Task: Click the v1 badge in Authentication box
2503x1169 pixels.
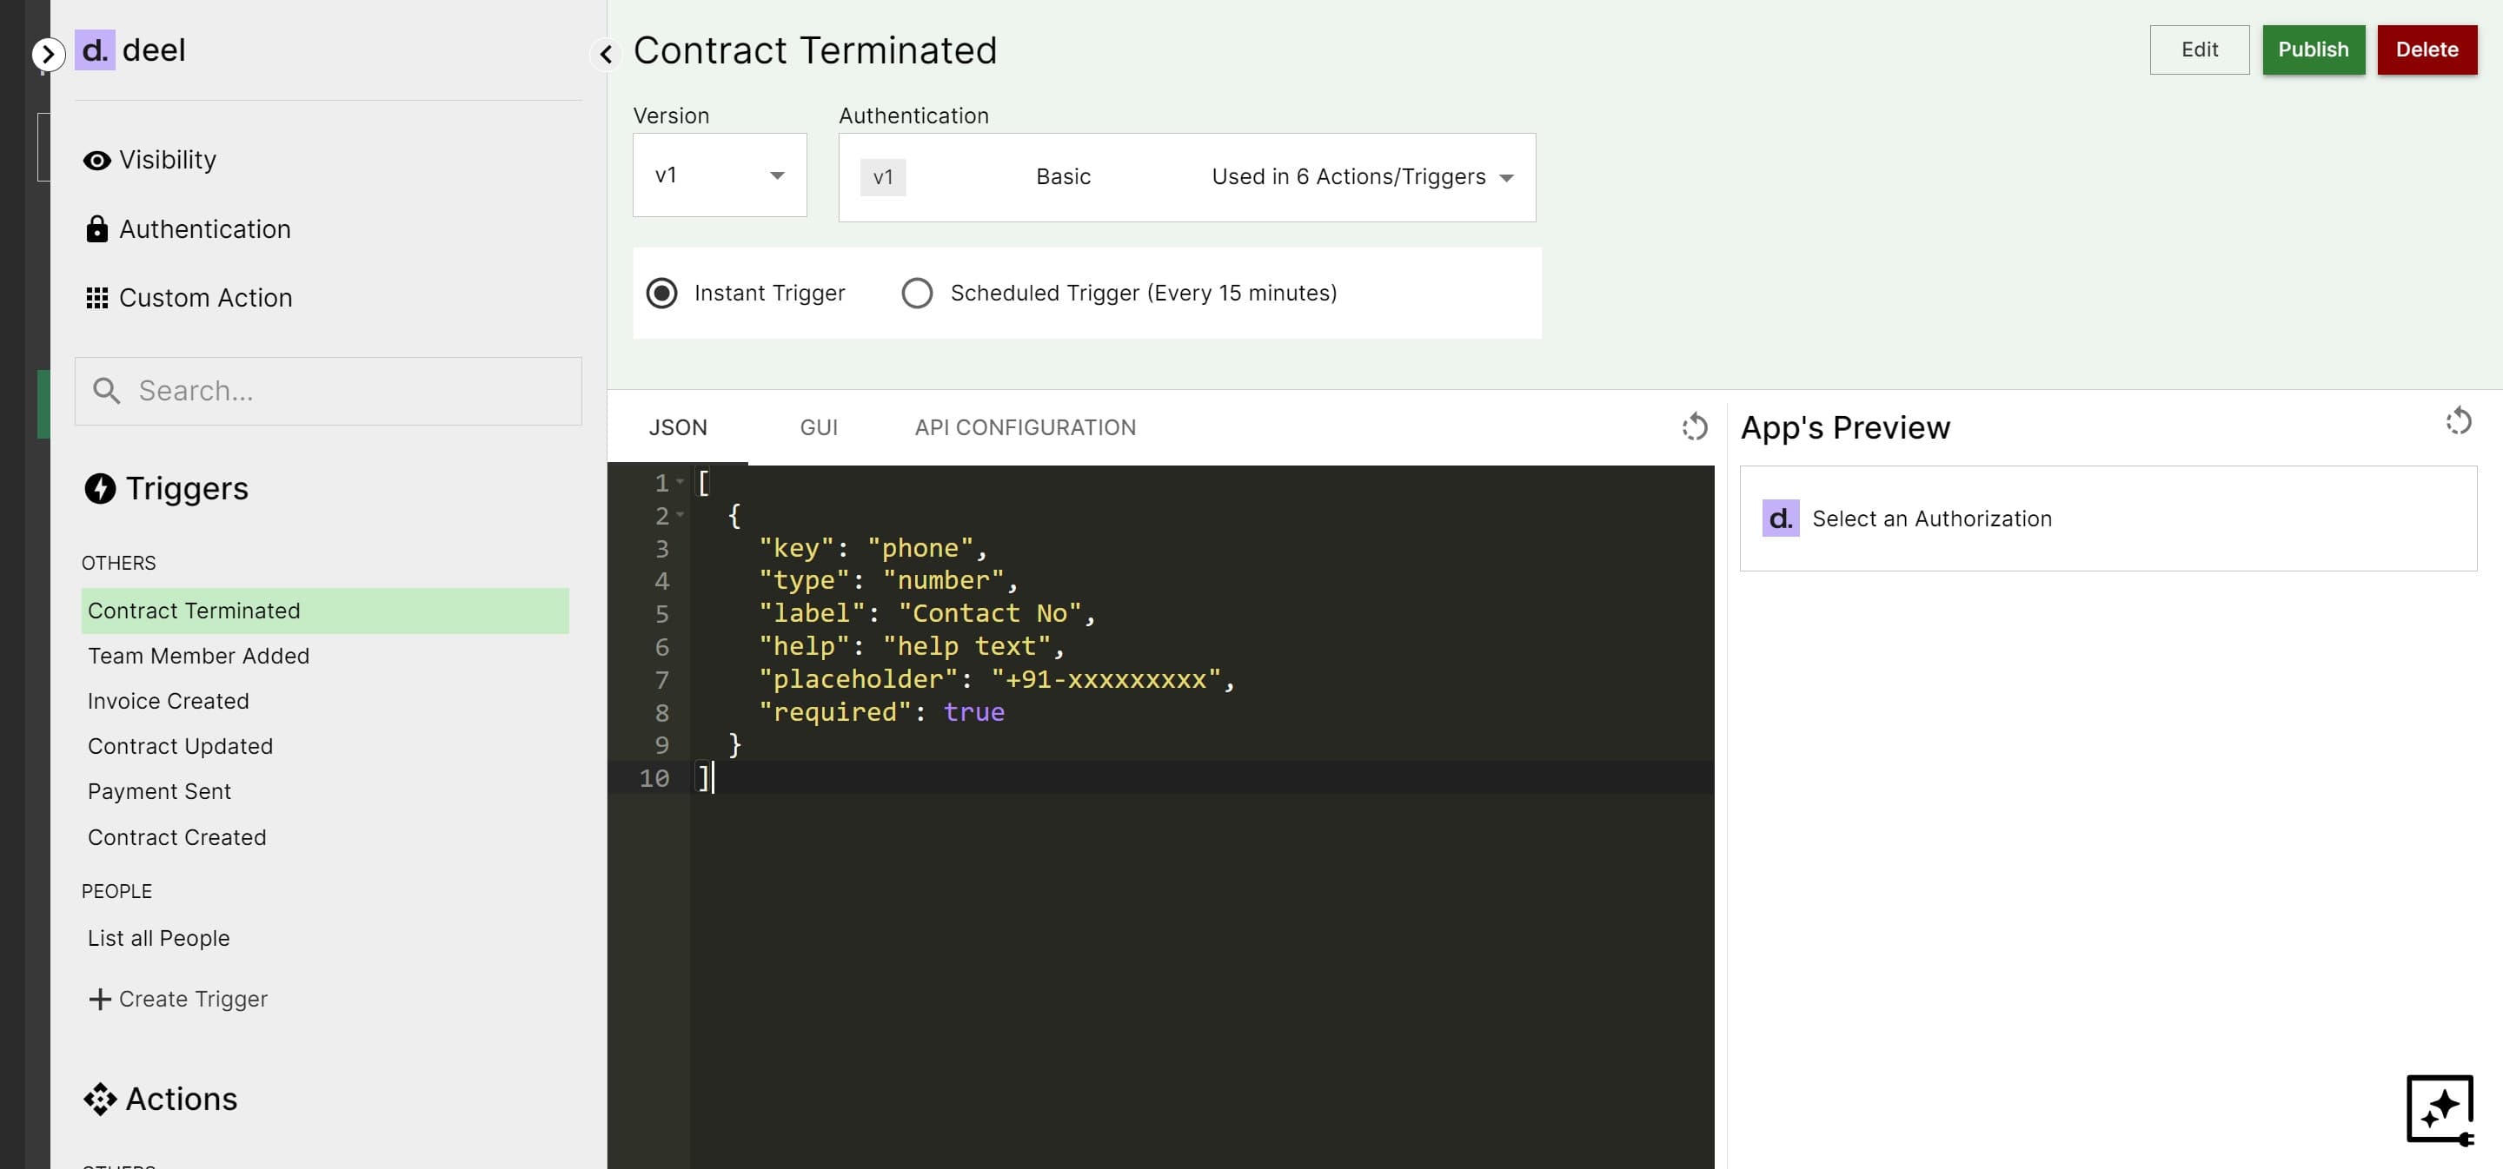Action: coord(882,178)
